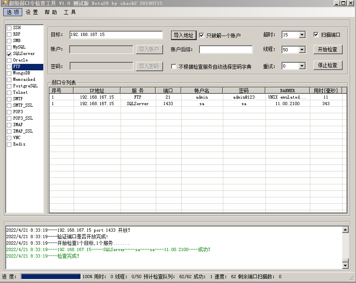
Task: Tick the SMB service checkbox
Action: (x=9, y=41)
